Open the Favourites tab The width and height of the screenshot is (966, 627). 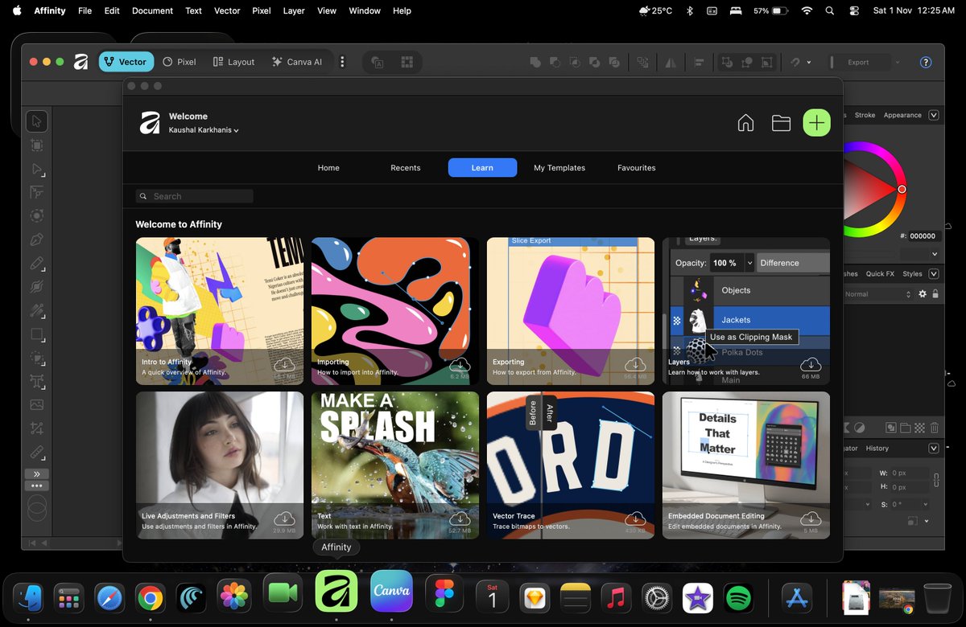[637, 168]
